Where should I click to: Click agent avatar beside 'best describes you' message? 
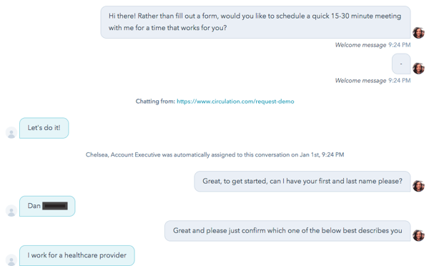point(418,235)
